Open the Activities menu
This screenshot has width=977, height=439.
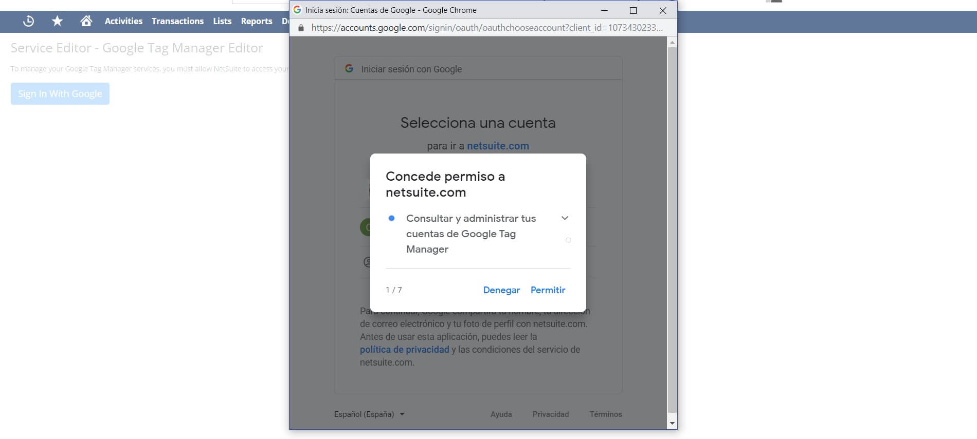(123, 21)
